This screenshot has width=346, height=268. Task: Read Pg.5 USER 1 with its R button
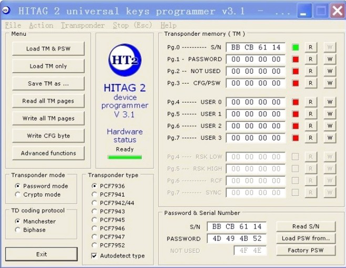click(311, 114)
